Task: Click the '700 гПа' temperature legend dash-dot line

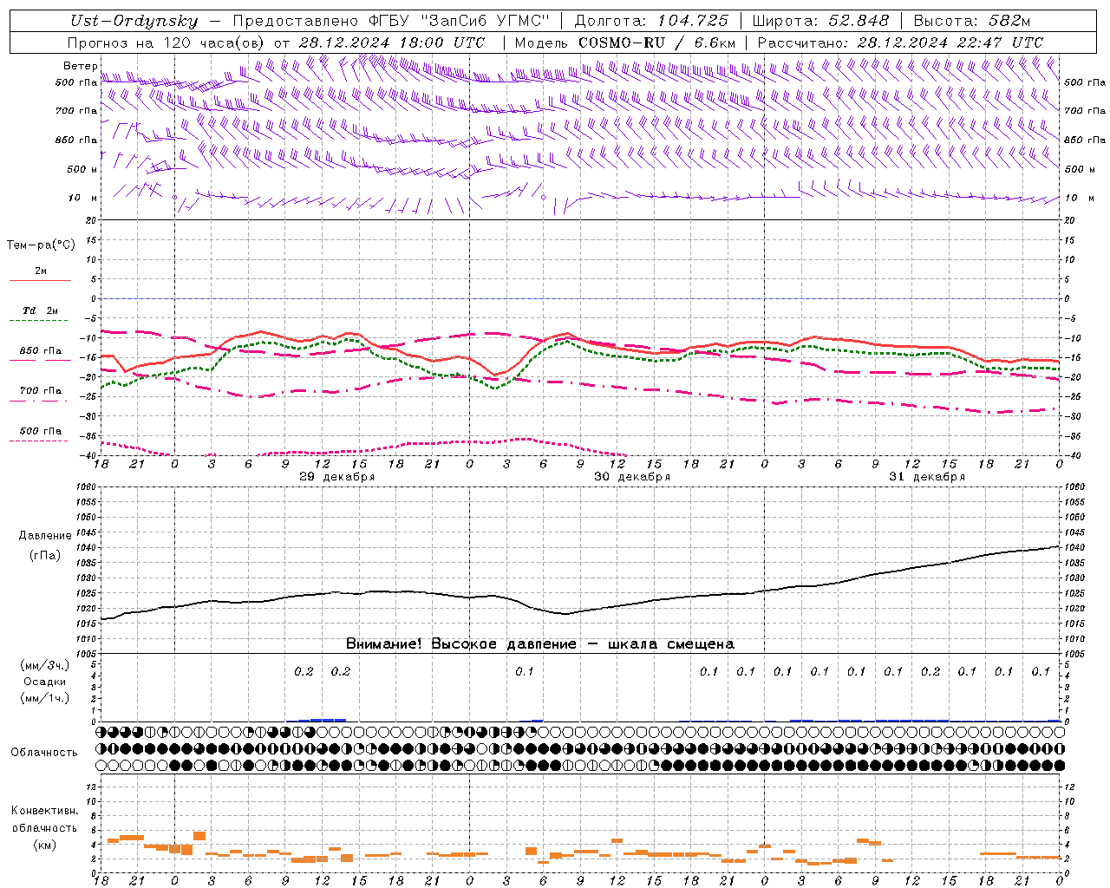Action: 38,401
